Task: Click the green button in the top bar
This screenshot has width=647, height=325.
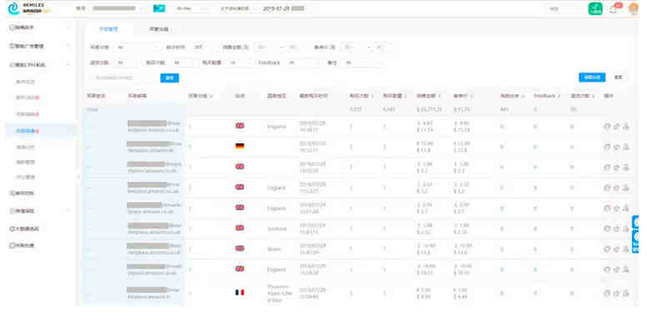Action: (595, 8)
